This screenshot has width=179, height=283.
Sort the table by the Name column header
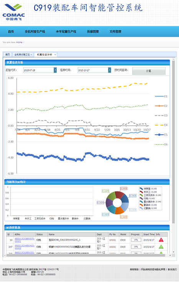pyautogui.click(x=72, y=234)
